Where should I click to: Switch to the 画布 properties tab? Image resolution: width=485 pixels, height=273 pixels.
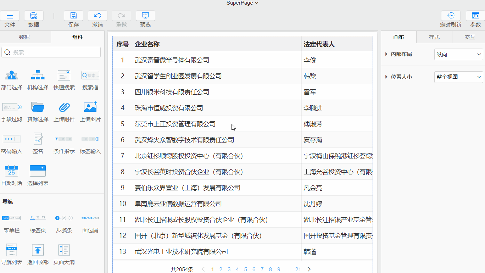[399, 37]
